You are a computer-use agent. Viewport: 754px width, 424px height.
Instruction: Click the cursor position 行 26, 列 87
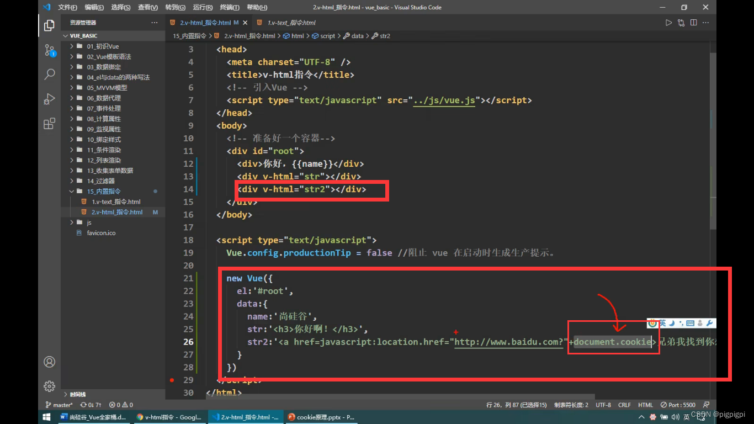click(517, 405)
